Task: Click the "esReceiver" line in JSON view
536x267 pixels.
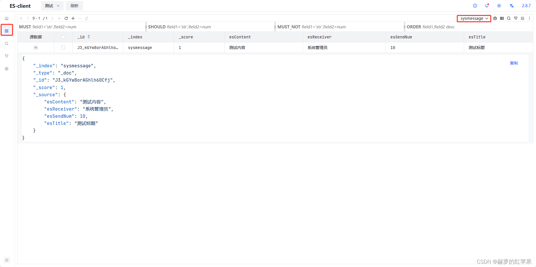Action: click(79, 109)
